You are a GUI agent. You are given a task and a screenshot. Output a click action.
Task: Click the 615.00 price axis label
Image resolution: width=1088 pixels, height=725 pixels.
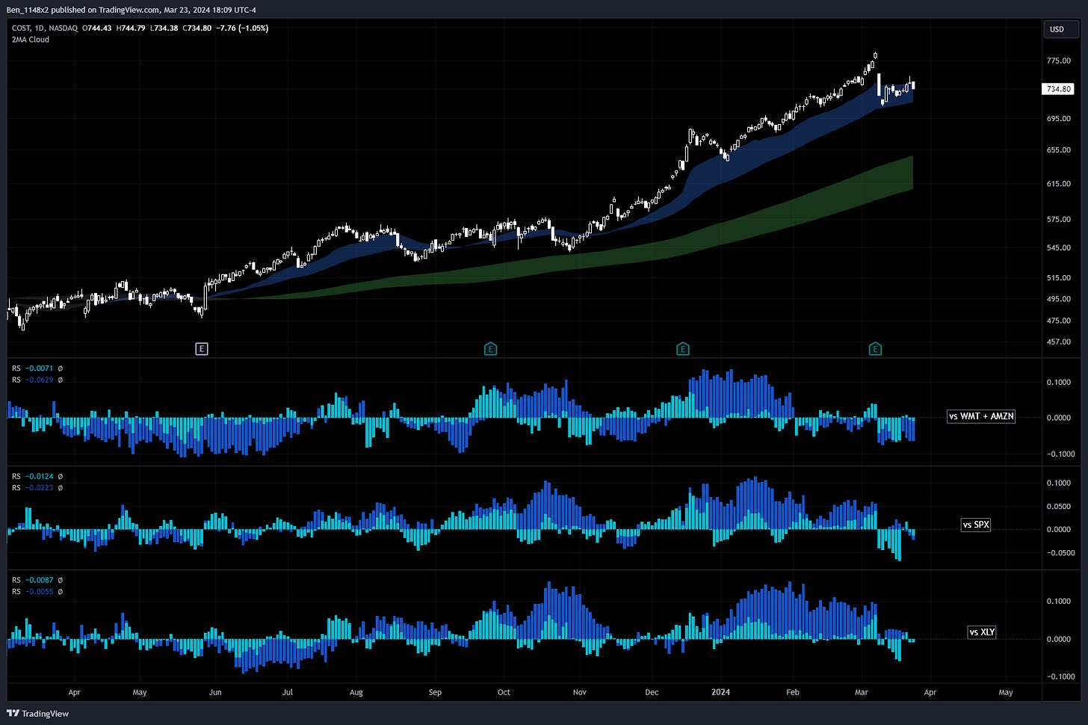coord(1059,183)
